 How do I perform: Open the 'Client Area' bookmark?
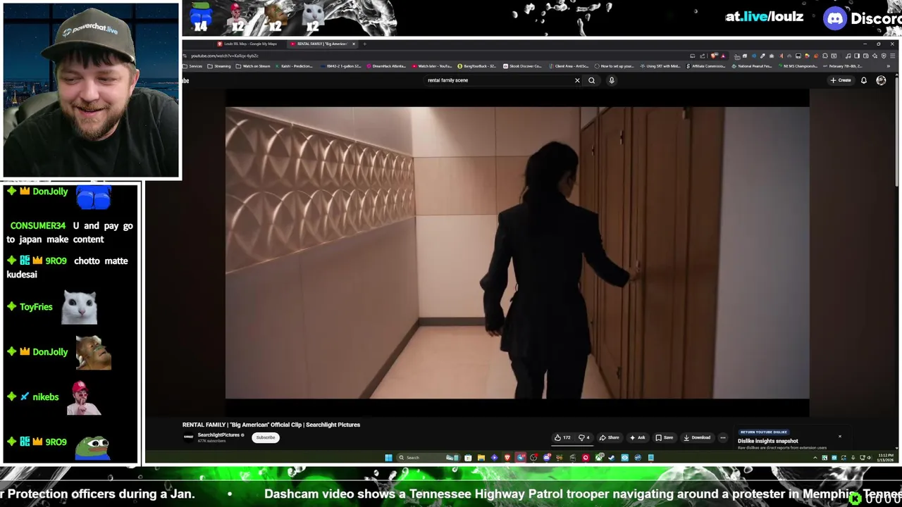(569, 66)
